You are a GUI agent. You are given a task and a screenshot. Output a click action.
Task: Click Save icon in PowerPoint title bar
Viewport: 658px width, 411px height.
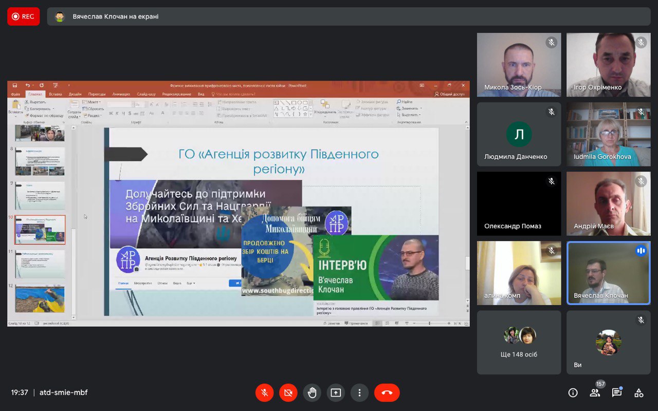pos(15,85)
